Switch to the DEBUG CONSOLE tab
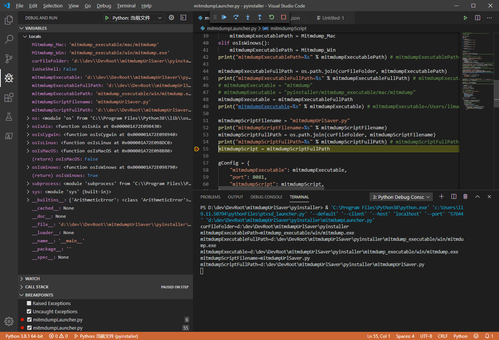Viewport: 499px width, 340px height. [x=266, y=197]
